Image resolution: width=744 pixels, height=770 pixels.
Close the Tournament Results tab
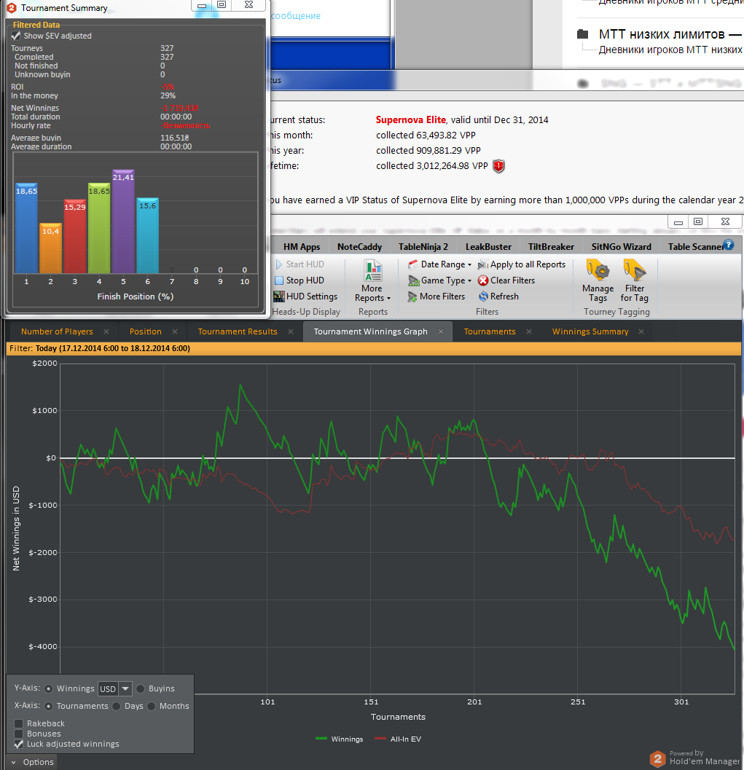click(x=291, y=332)
